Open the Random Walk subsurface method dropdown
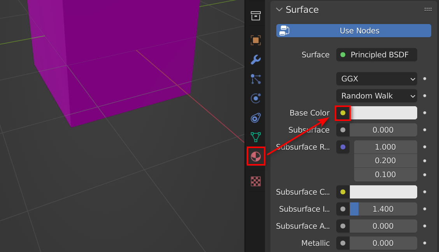439x252 pixels. tap(377, 96)
